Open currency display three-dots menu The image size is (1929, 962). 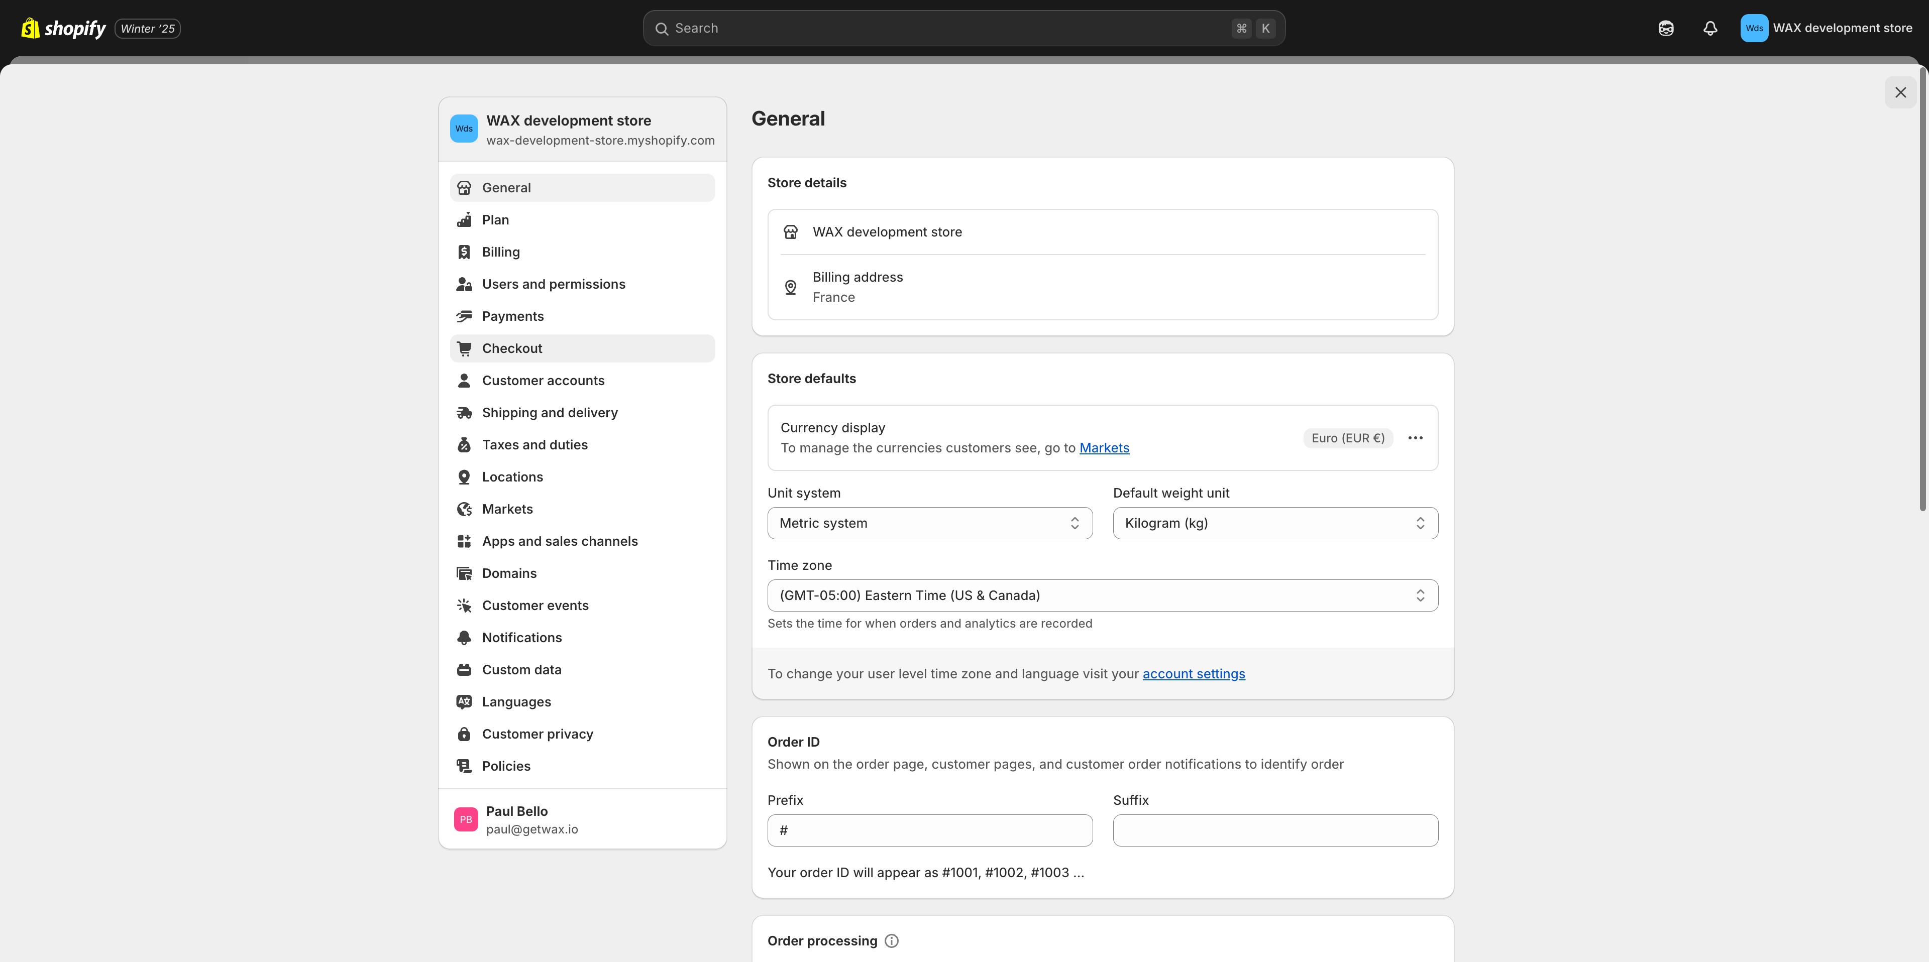point(1415,438)
